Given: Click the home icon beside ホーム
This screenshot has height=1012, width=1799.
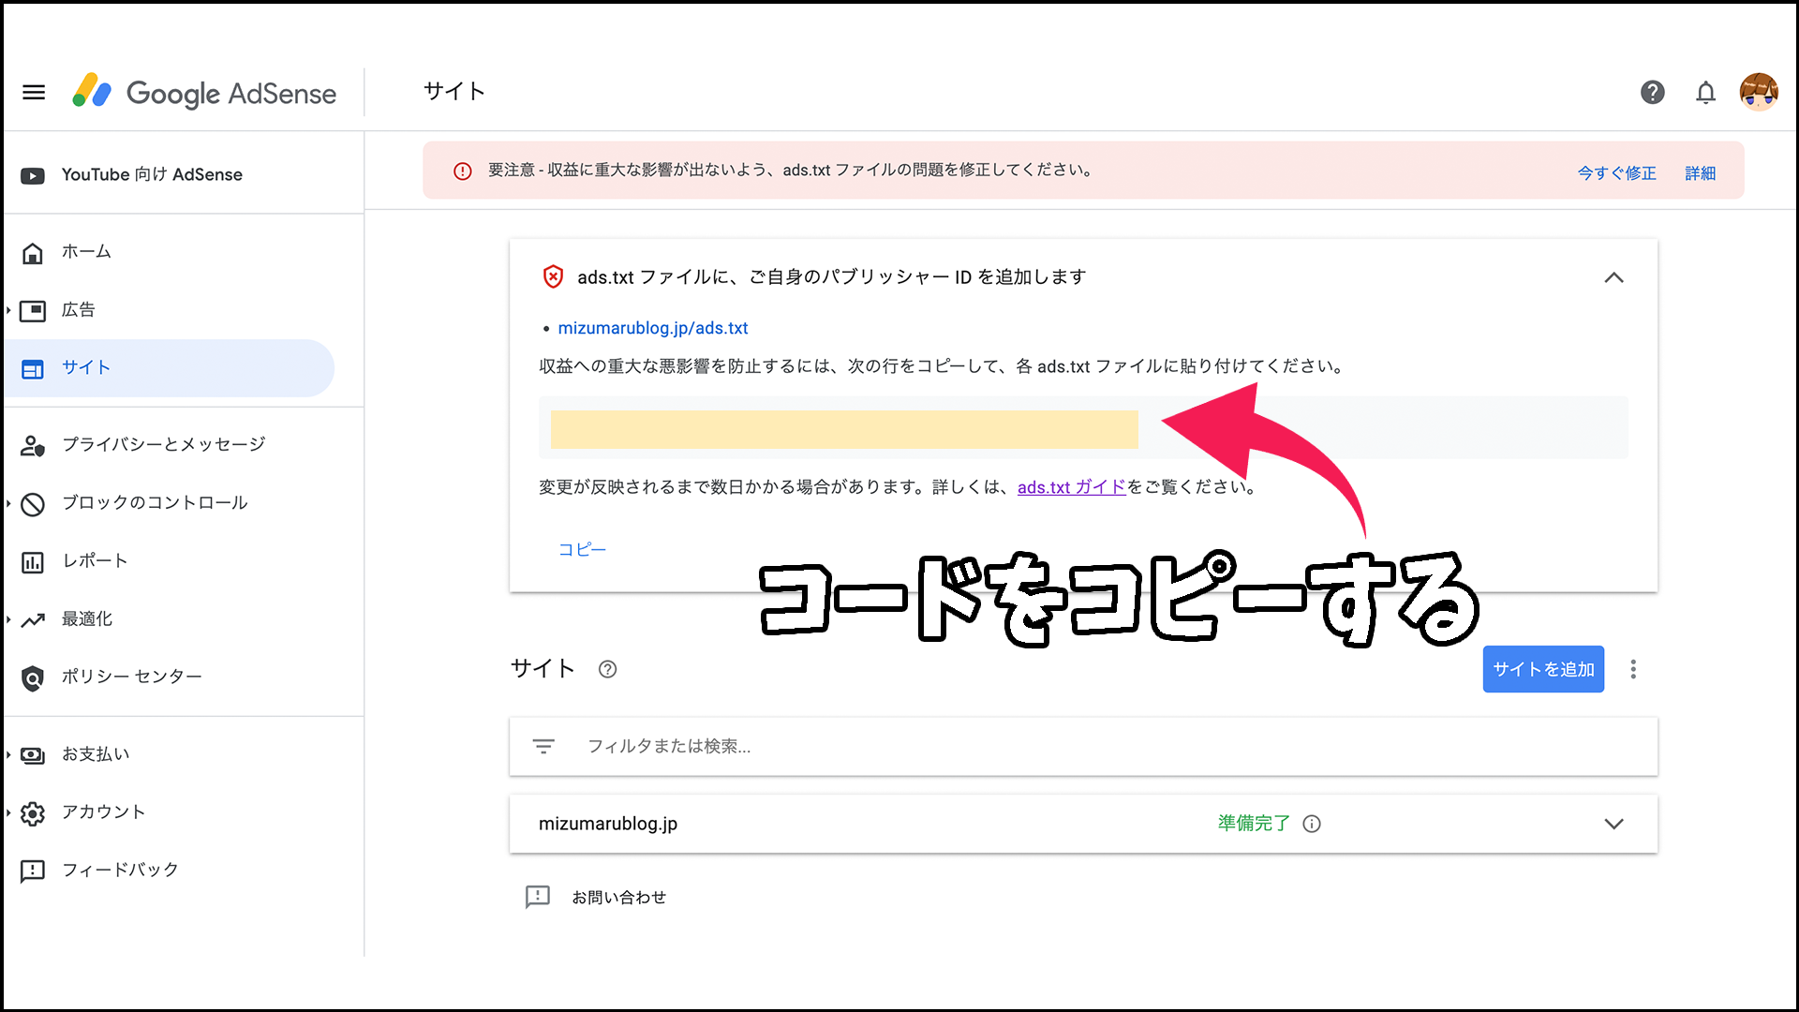Looking at the screenshot, I should point(33,253).
